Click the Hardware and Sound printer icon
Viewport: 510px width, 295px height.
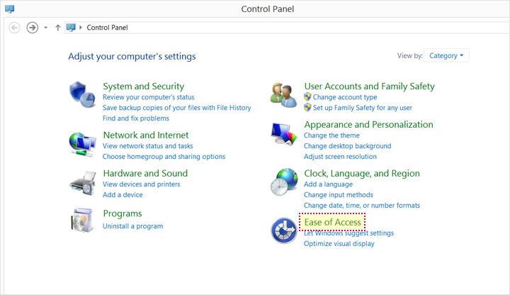point(81,184)
